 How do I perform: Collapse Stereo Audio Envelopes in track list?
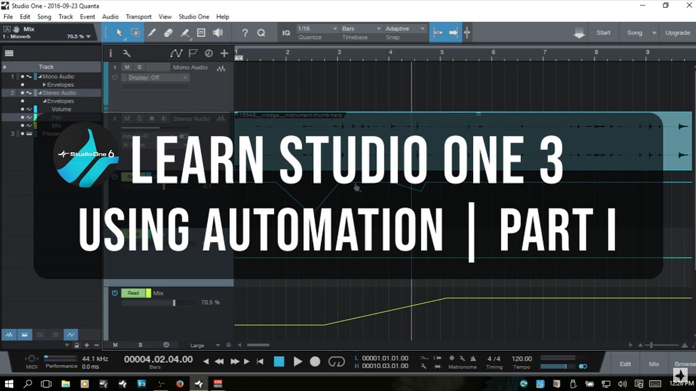coord(45,101)
